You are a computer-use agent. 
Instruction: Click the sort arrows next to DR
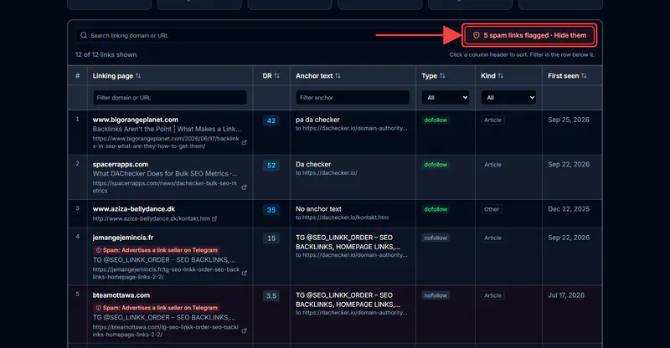pyautogui.click(x=276, y=75)
